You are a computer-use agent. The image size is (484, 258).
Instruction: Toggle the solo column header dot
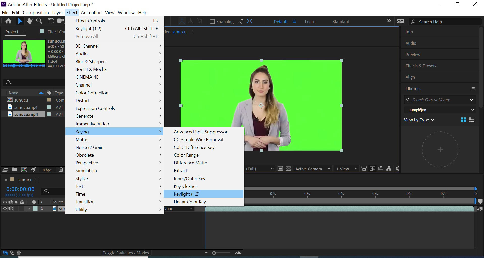point(16,202)
